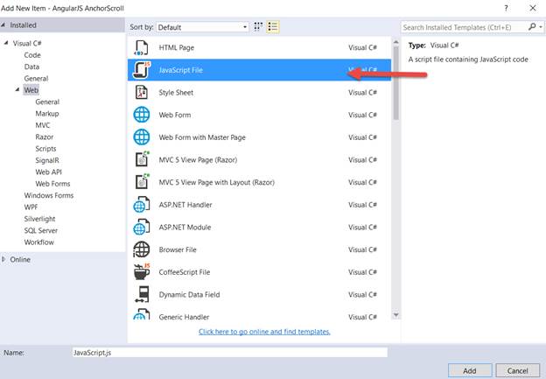The image size is (546, 379).
Task: Choose the Style Sheet icon
Action: click(x=142, y=93)
